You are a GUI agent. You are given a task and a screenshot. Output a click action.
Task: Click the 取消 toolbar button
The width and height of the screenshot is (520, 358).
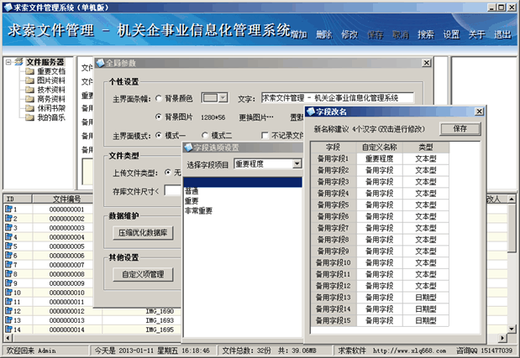pos(401,34)
